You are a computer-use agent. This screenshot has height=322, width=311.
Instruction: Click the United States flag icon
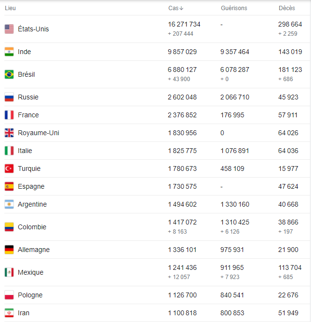tap(9, 29)
